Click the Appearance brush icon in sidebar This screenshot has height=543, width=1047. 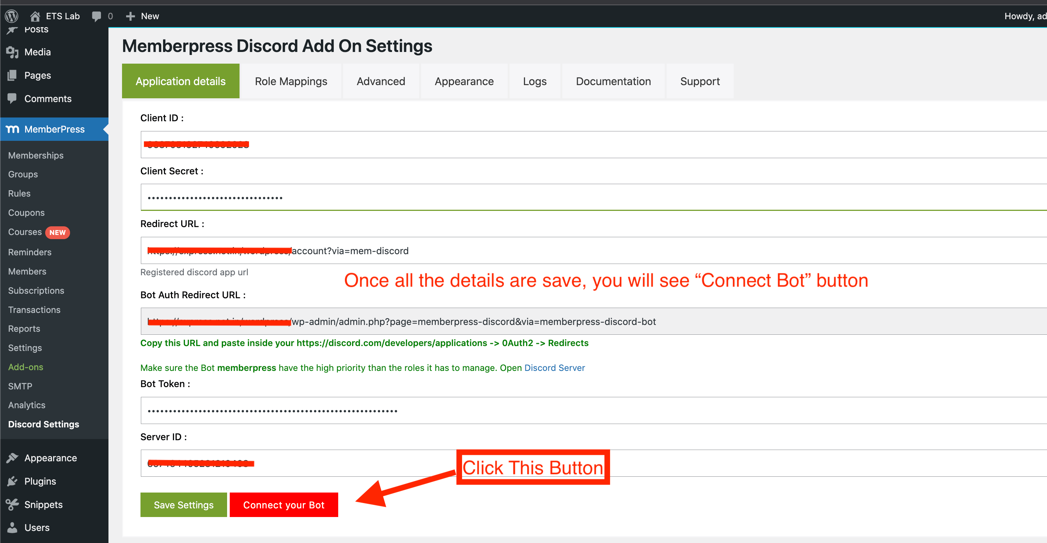click(x=12, y=458)
